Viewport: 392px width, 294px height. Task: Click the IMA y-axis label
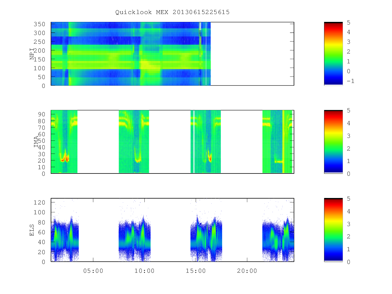[36, 142]
